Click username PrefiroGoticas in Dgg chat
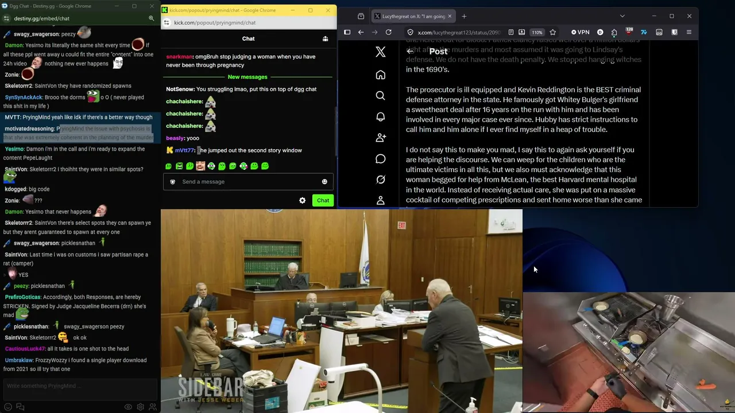Screen dimensions: 735x413 pos(22,297)
